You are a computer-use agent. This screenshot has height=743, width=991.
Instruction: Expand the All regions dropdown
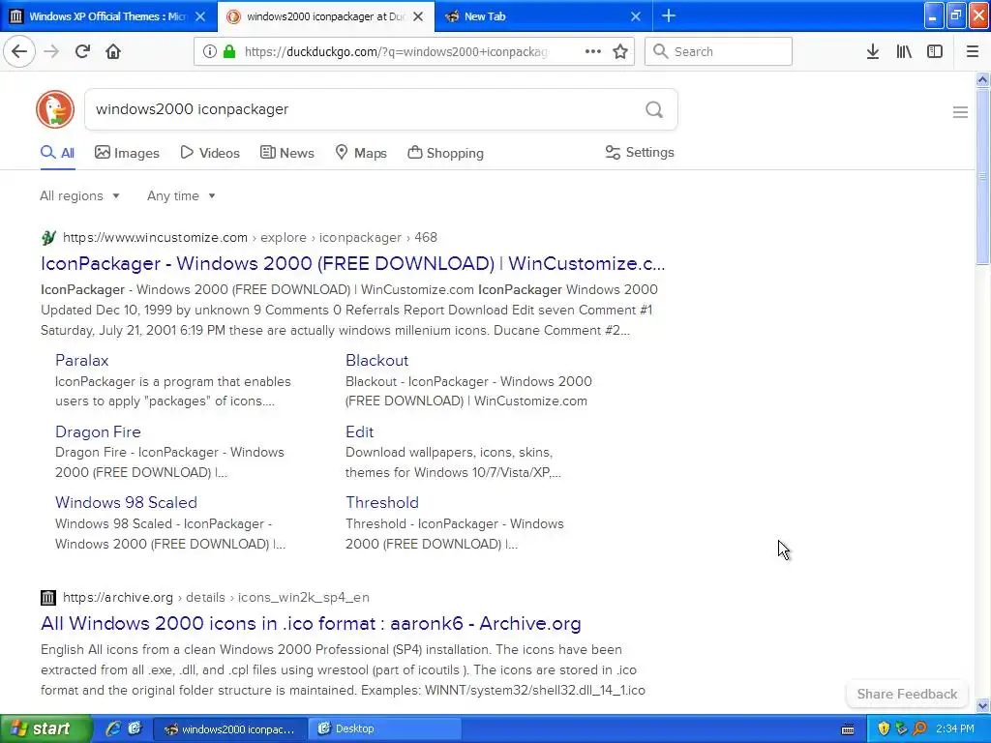[79, 195]
